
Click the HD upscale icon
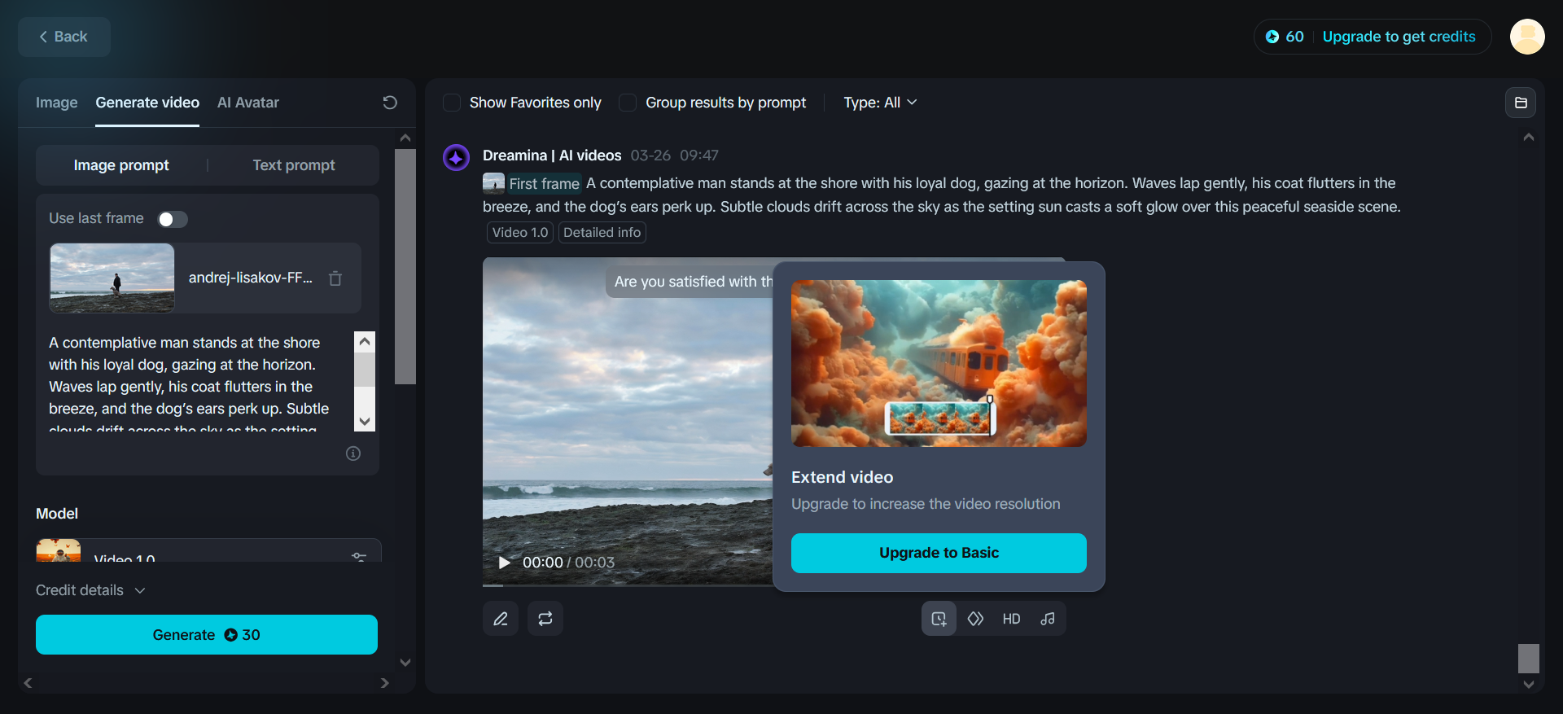point(1011,619)
